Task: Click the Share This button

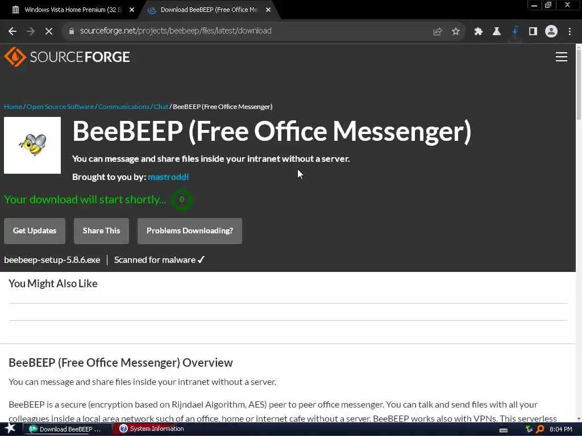Action: [x=101, y=230]
